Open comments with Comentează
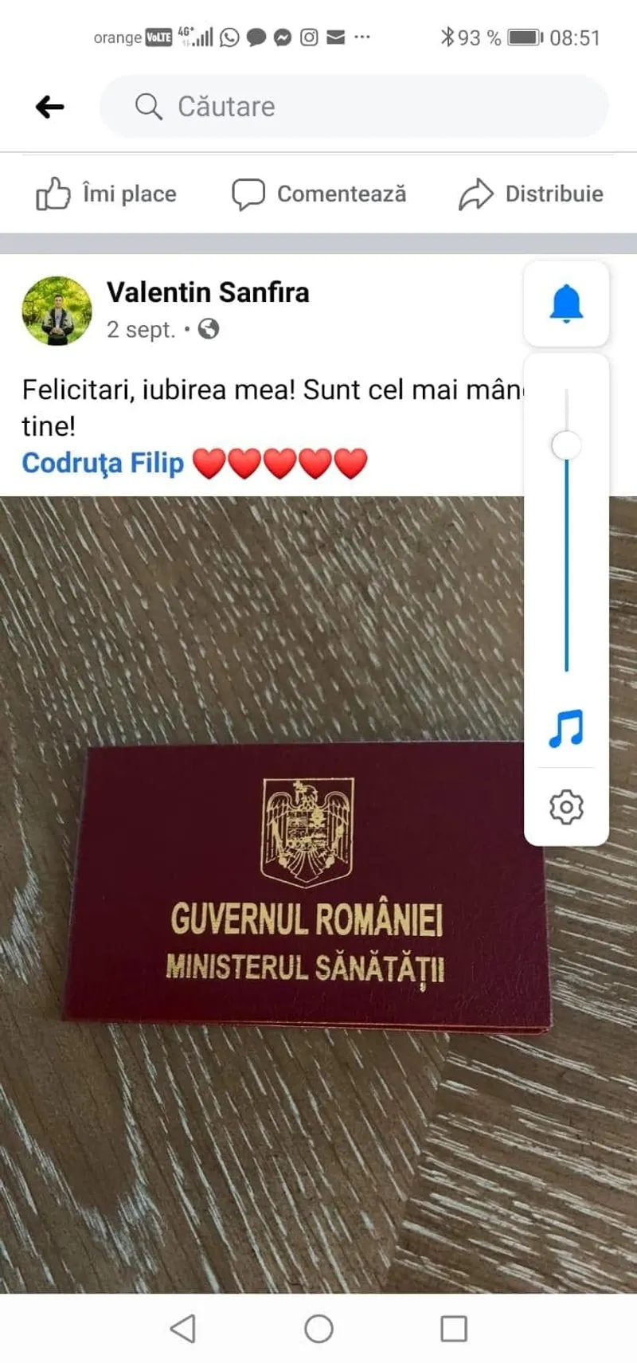The height and width of the screenshot is (1363, 637). tap(318, 194)
